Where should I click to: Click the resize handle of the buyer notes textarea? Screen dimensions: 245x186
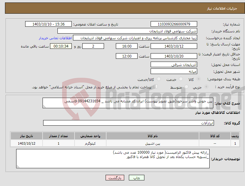[18, 167]
